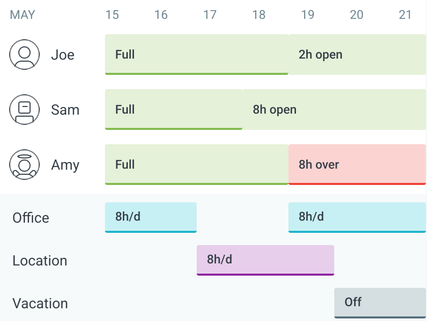Click Amy's avatar icon
Screen dimensions: 427x321
coord(24,165)
